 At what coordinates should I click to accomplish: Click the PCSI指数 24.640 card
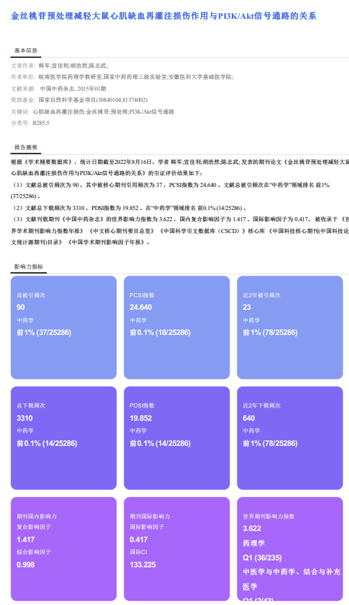(x=177, y=327)
